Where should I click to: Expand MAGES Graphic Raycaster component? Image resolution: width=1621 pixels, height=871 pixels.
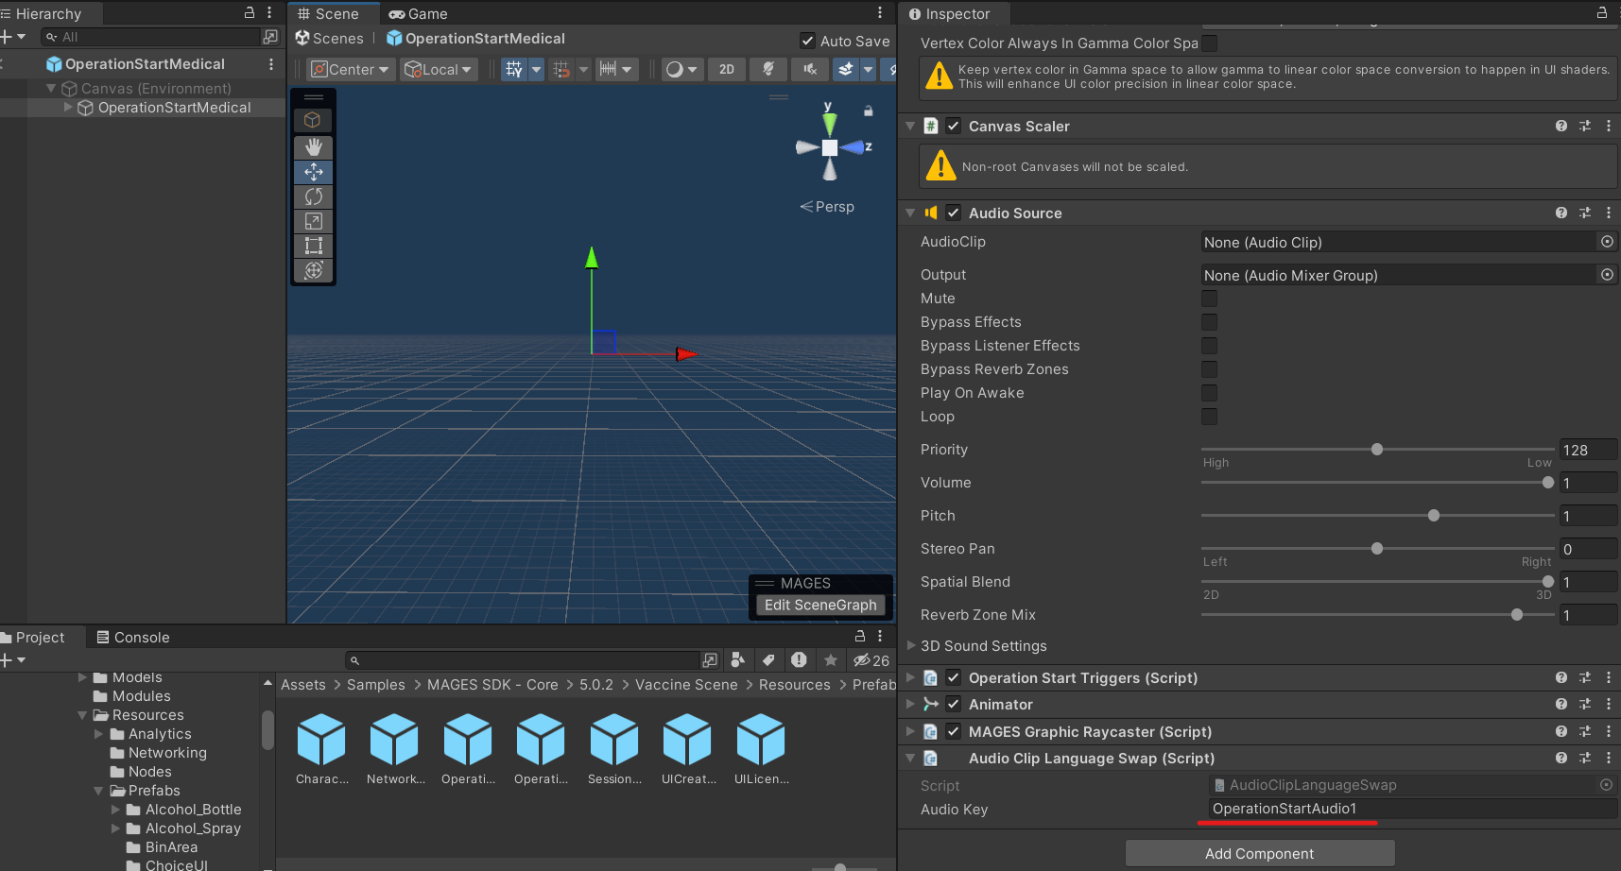tap(910, 731)
